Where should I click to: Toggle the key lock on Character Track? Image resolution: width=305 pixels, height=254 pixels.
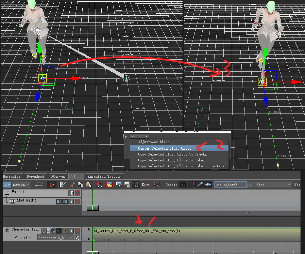[x=65, y=231]
